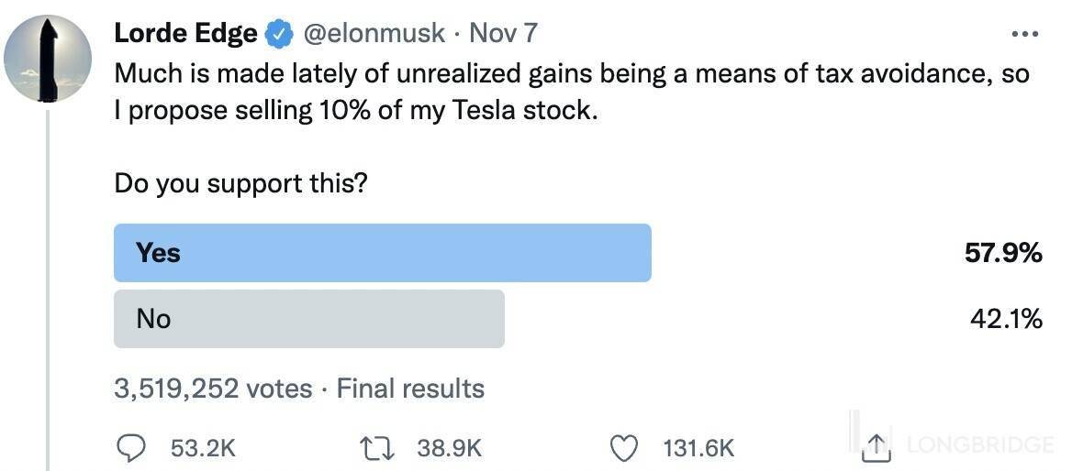Click the @elonmusk handle

(374, 34)
